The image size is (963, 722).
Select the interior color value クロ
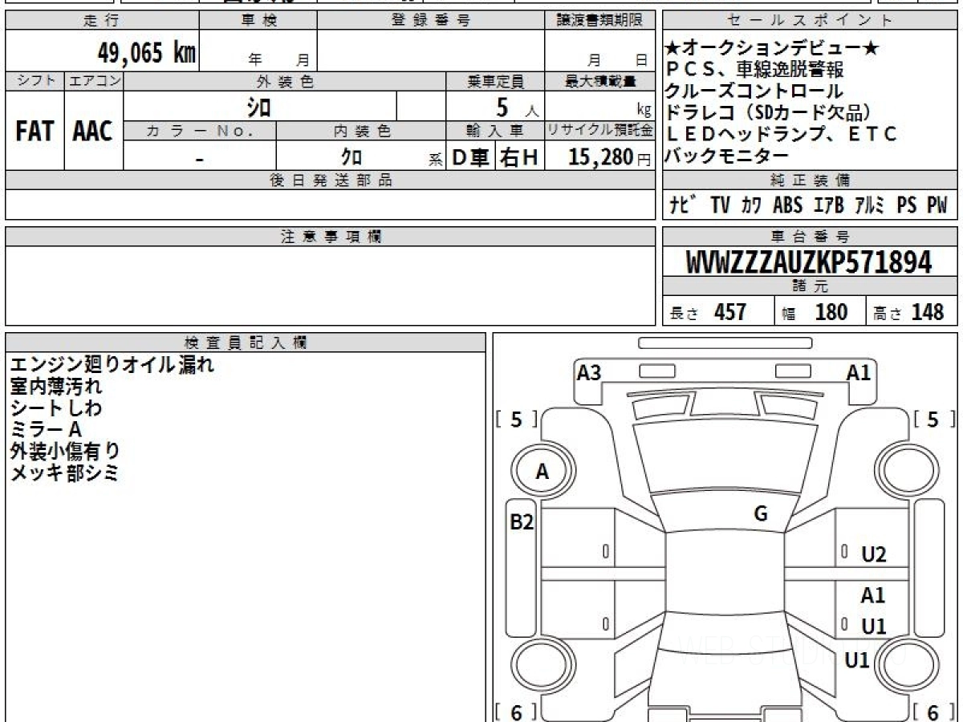(x=351, y=157)
